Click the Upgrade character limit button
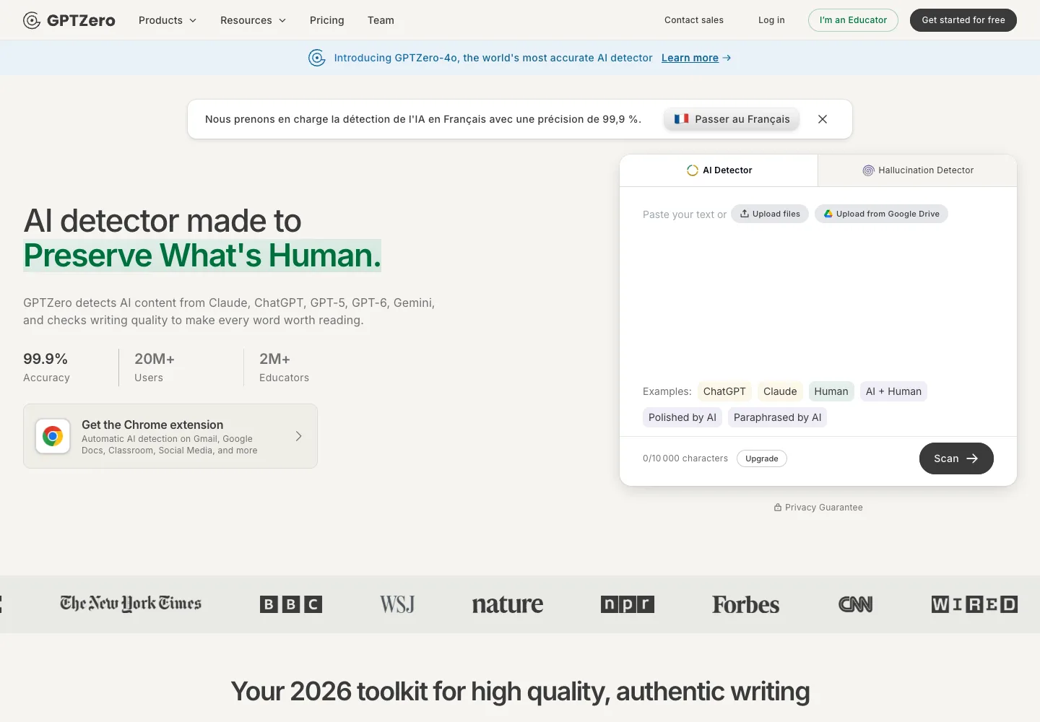Viewport: 1040px width, 722px height. click(x=762, y=458)
